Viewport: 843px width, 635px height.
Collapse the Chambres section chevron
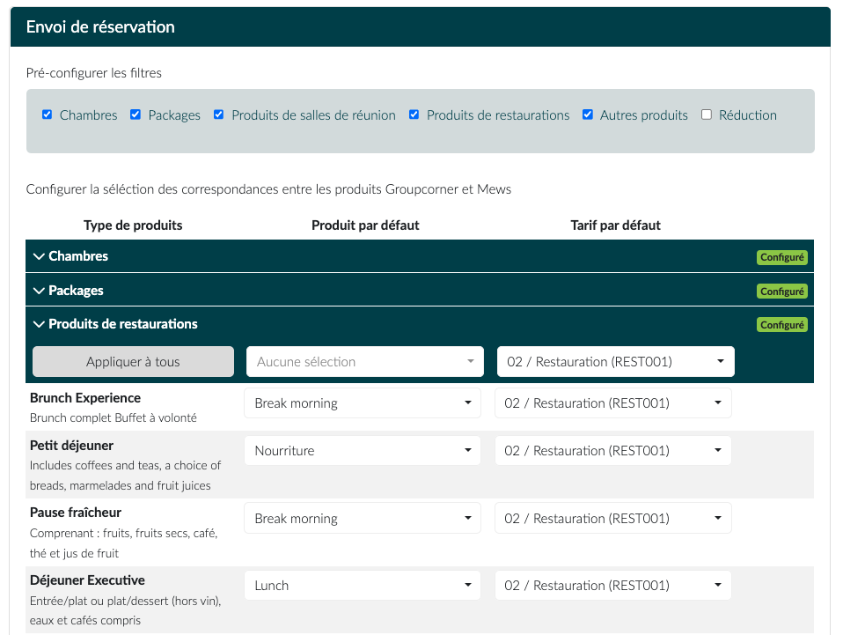coord(39,256)
